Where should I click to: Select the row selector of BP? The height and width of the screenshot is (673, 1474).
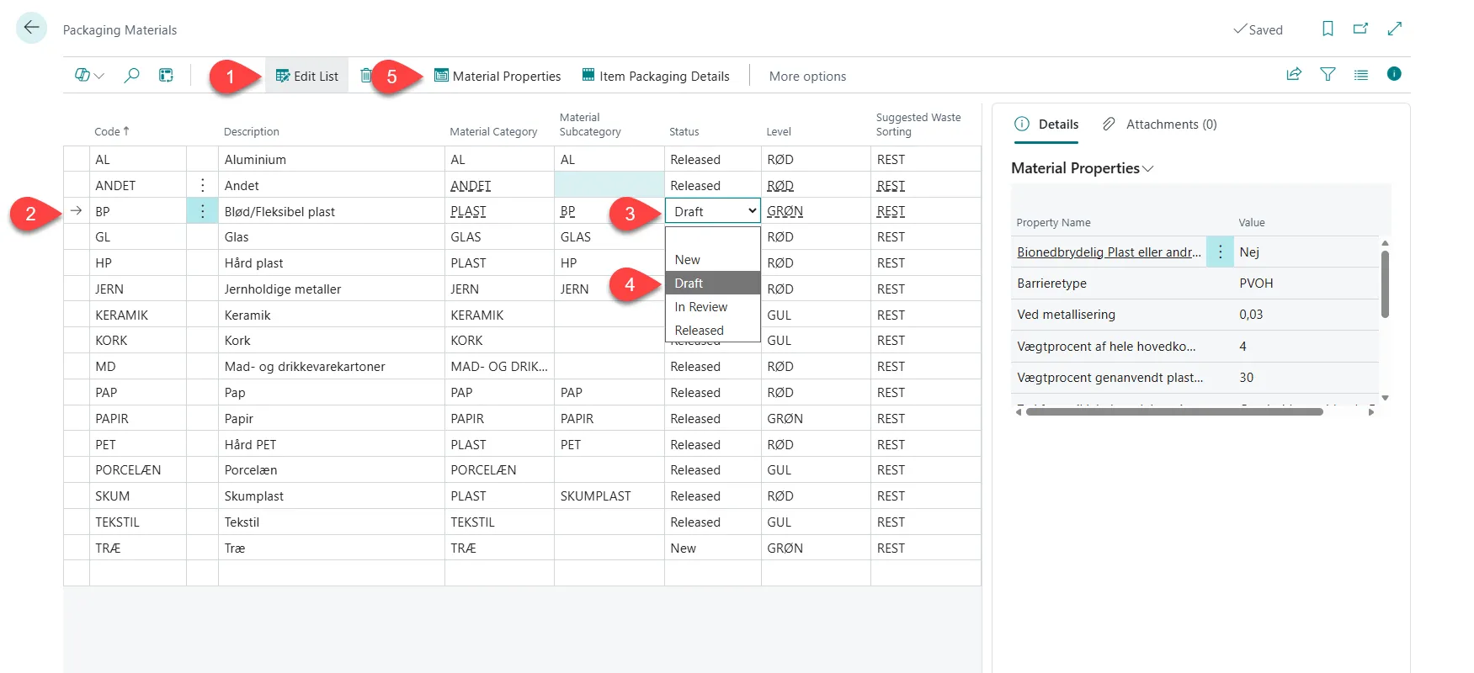76,211
